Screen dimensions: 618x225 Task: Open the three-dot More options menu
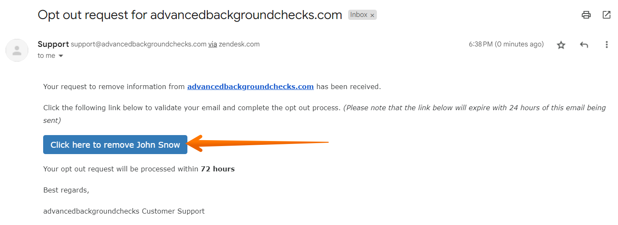[x=607, y=45]
